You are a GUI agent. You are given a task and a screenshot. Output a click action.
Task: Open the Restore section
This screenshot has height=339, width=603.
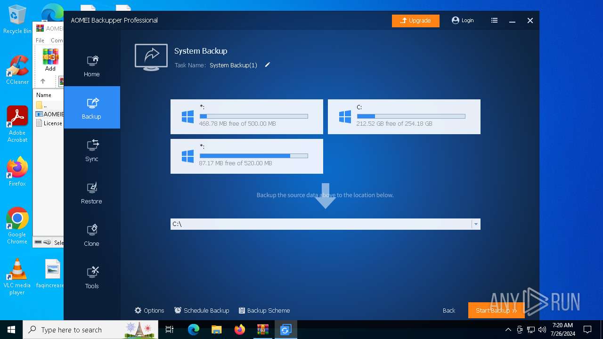[x=92, y=192]
